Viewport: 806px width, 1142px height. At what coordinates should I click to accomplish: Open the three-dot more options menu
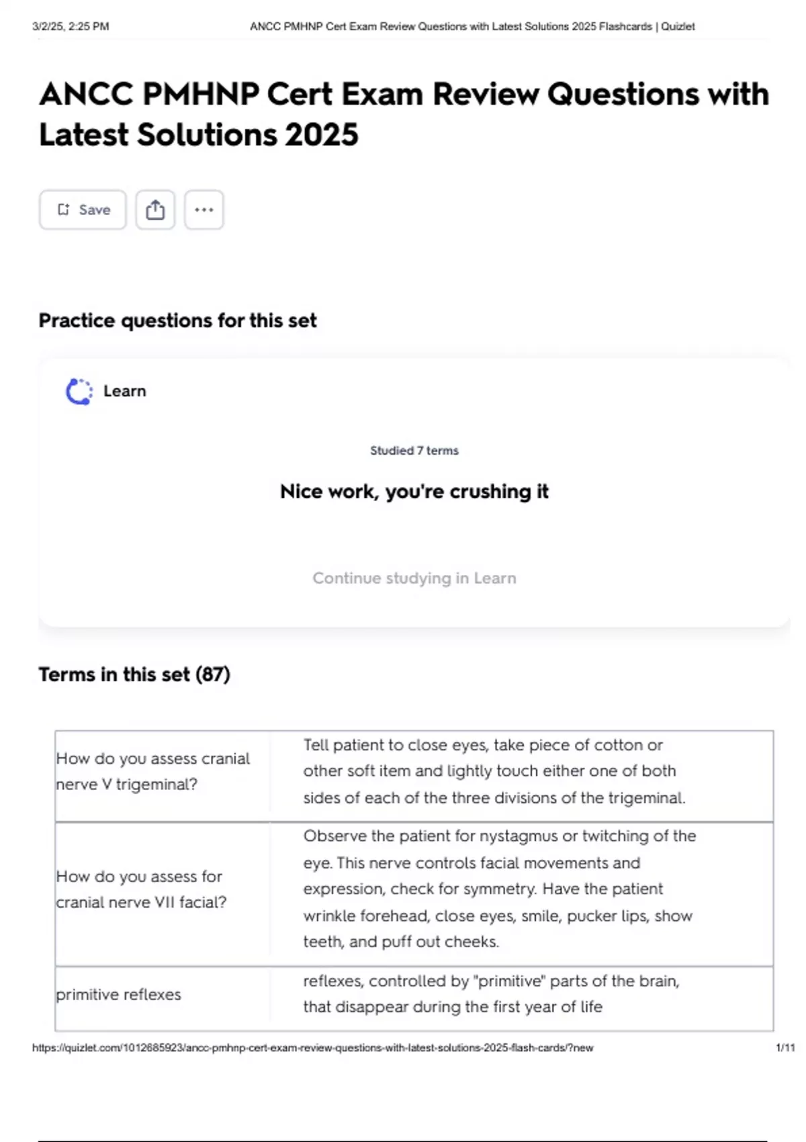204,210
